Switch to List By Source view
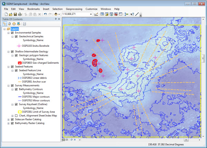207x148 pixels. tap(9, 24)
